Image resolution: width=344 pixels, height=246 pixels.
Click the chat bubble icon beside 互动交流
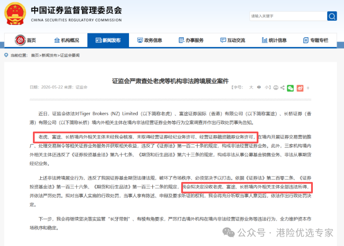[223, 40]
